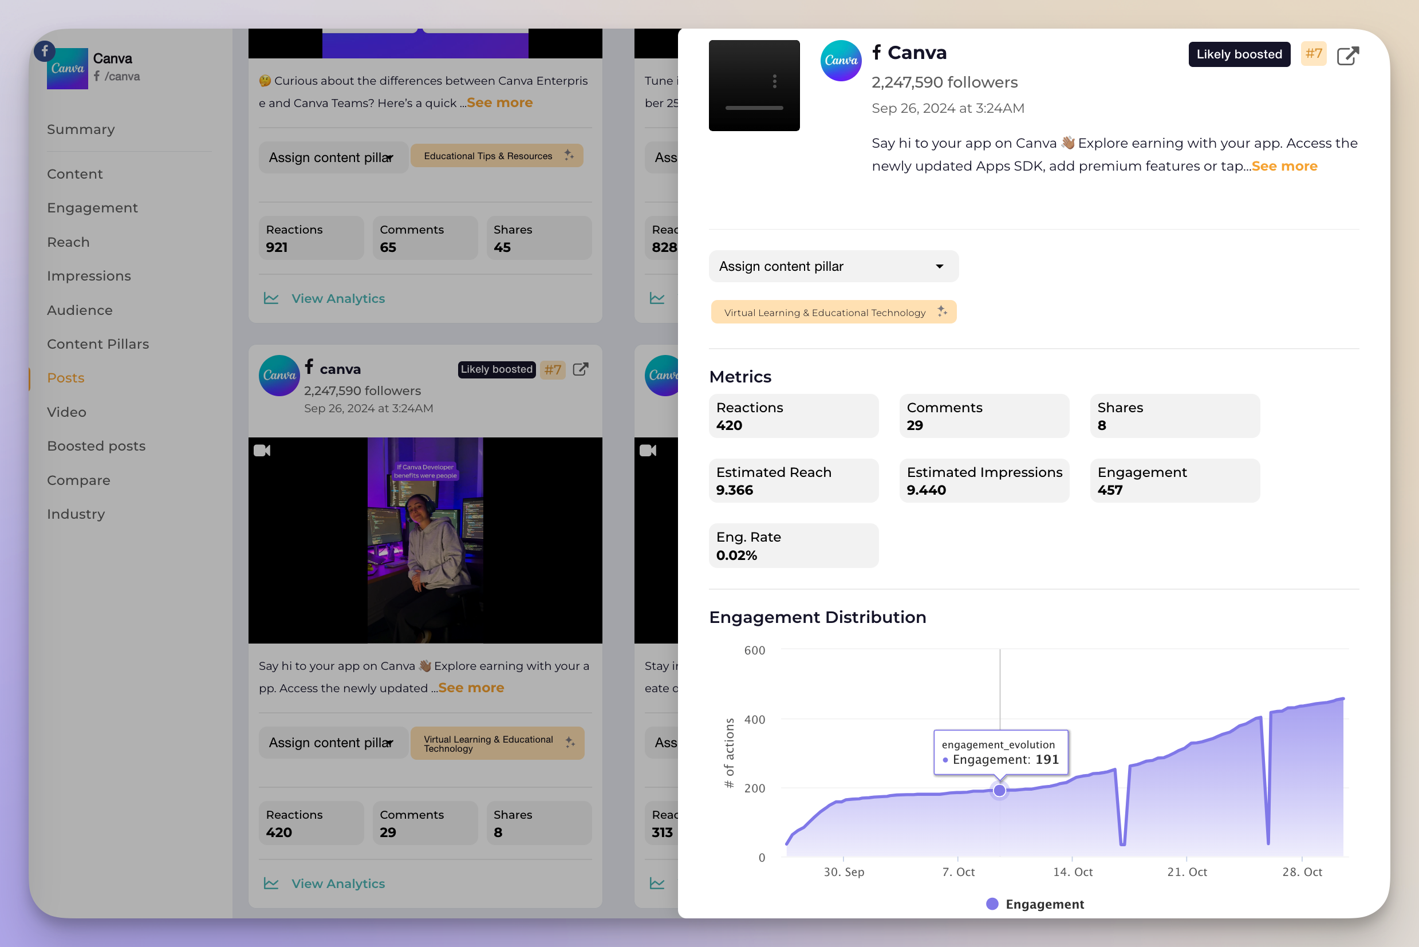Screen dimensions: 1419x947
Task: Click See more on Say hi to your app card
Action: [x=471, y=688]
